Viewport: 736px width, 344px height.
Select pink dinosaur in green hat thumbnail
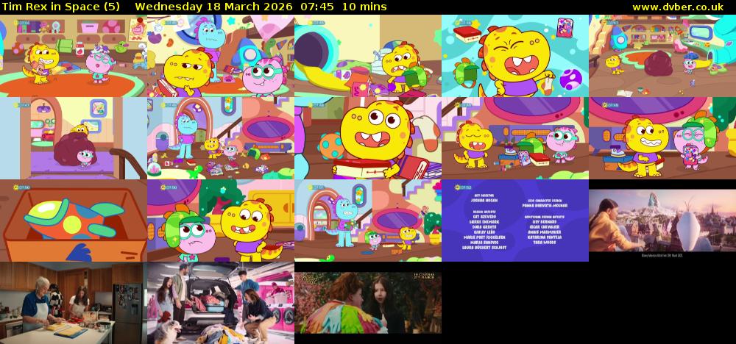(220, 221)
